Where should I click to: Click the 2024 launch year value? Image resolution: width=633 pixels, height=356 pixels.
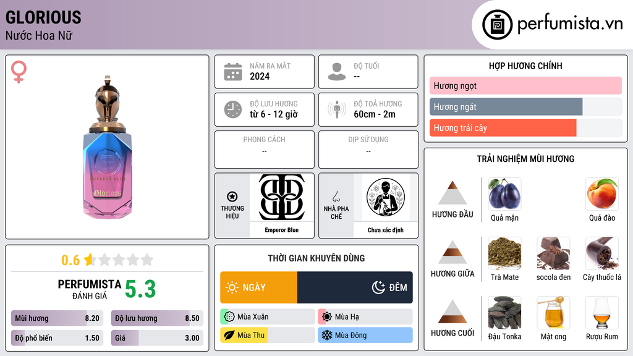coord(260,76)
